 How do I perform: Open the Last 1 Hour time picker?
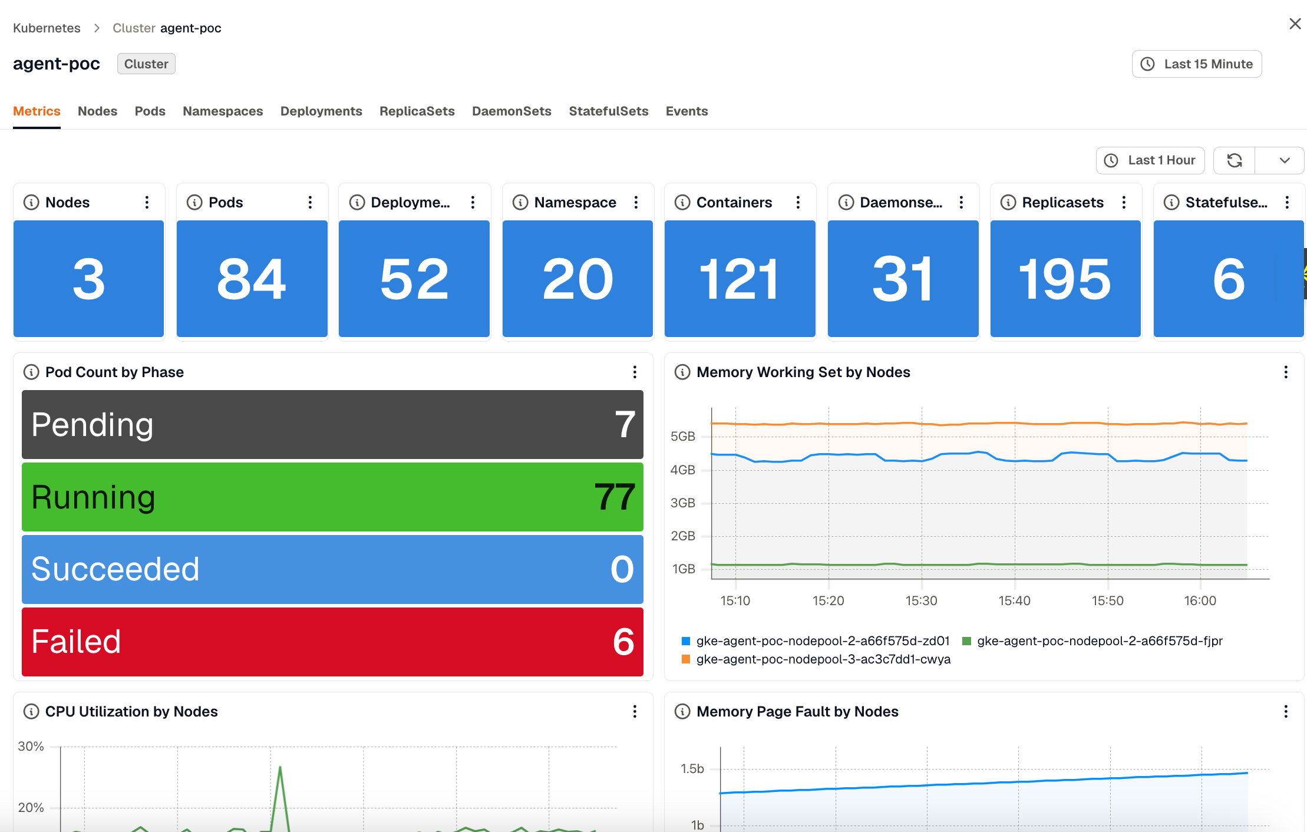pos(1150,160)
